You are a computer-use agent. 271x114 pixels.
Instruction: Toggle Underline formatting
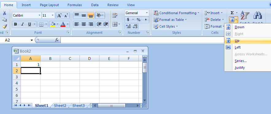(x=29, y=24)
